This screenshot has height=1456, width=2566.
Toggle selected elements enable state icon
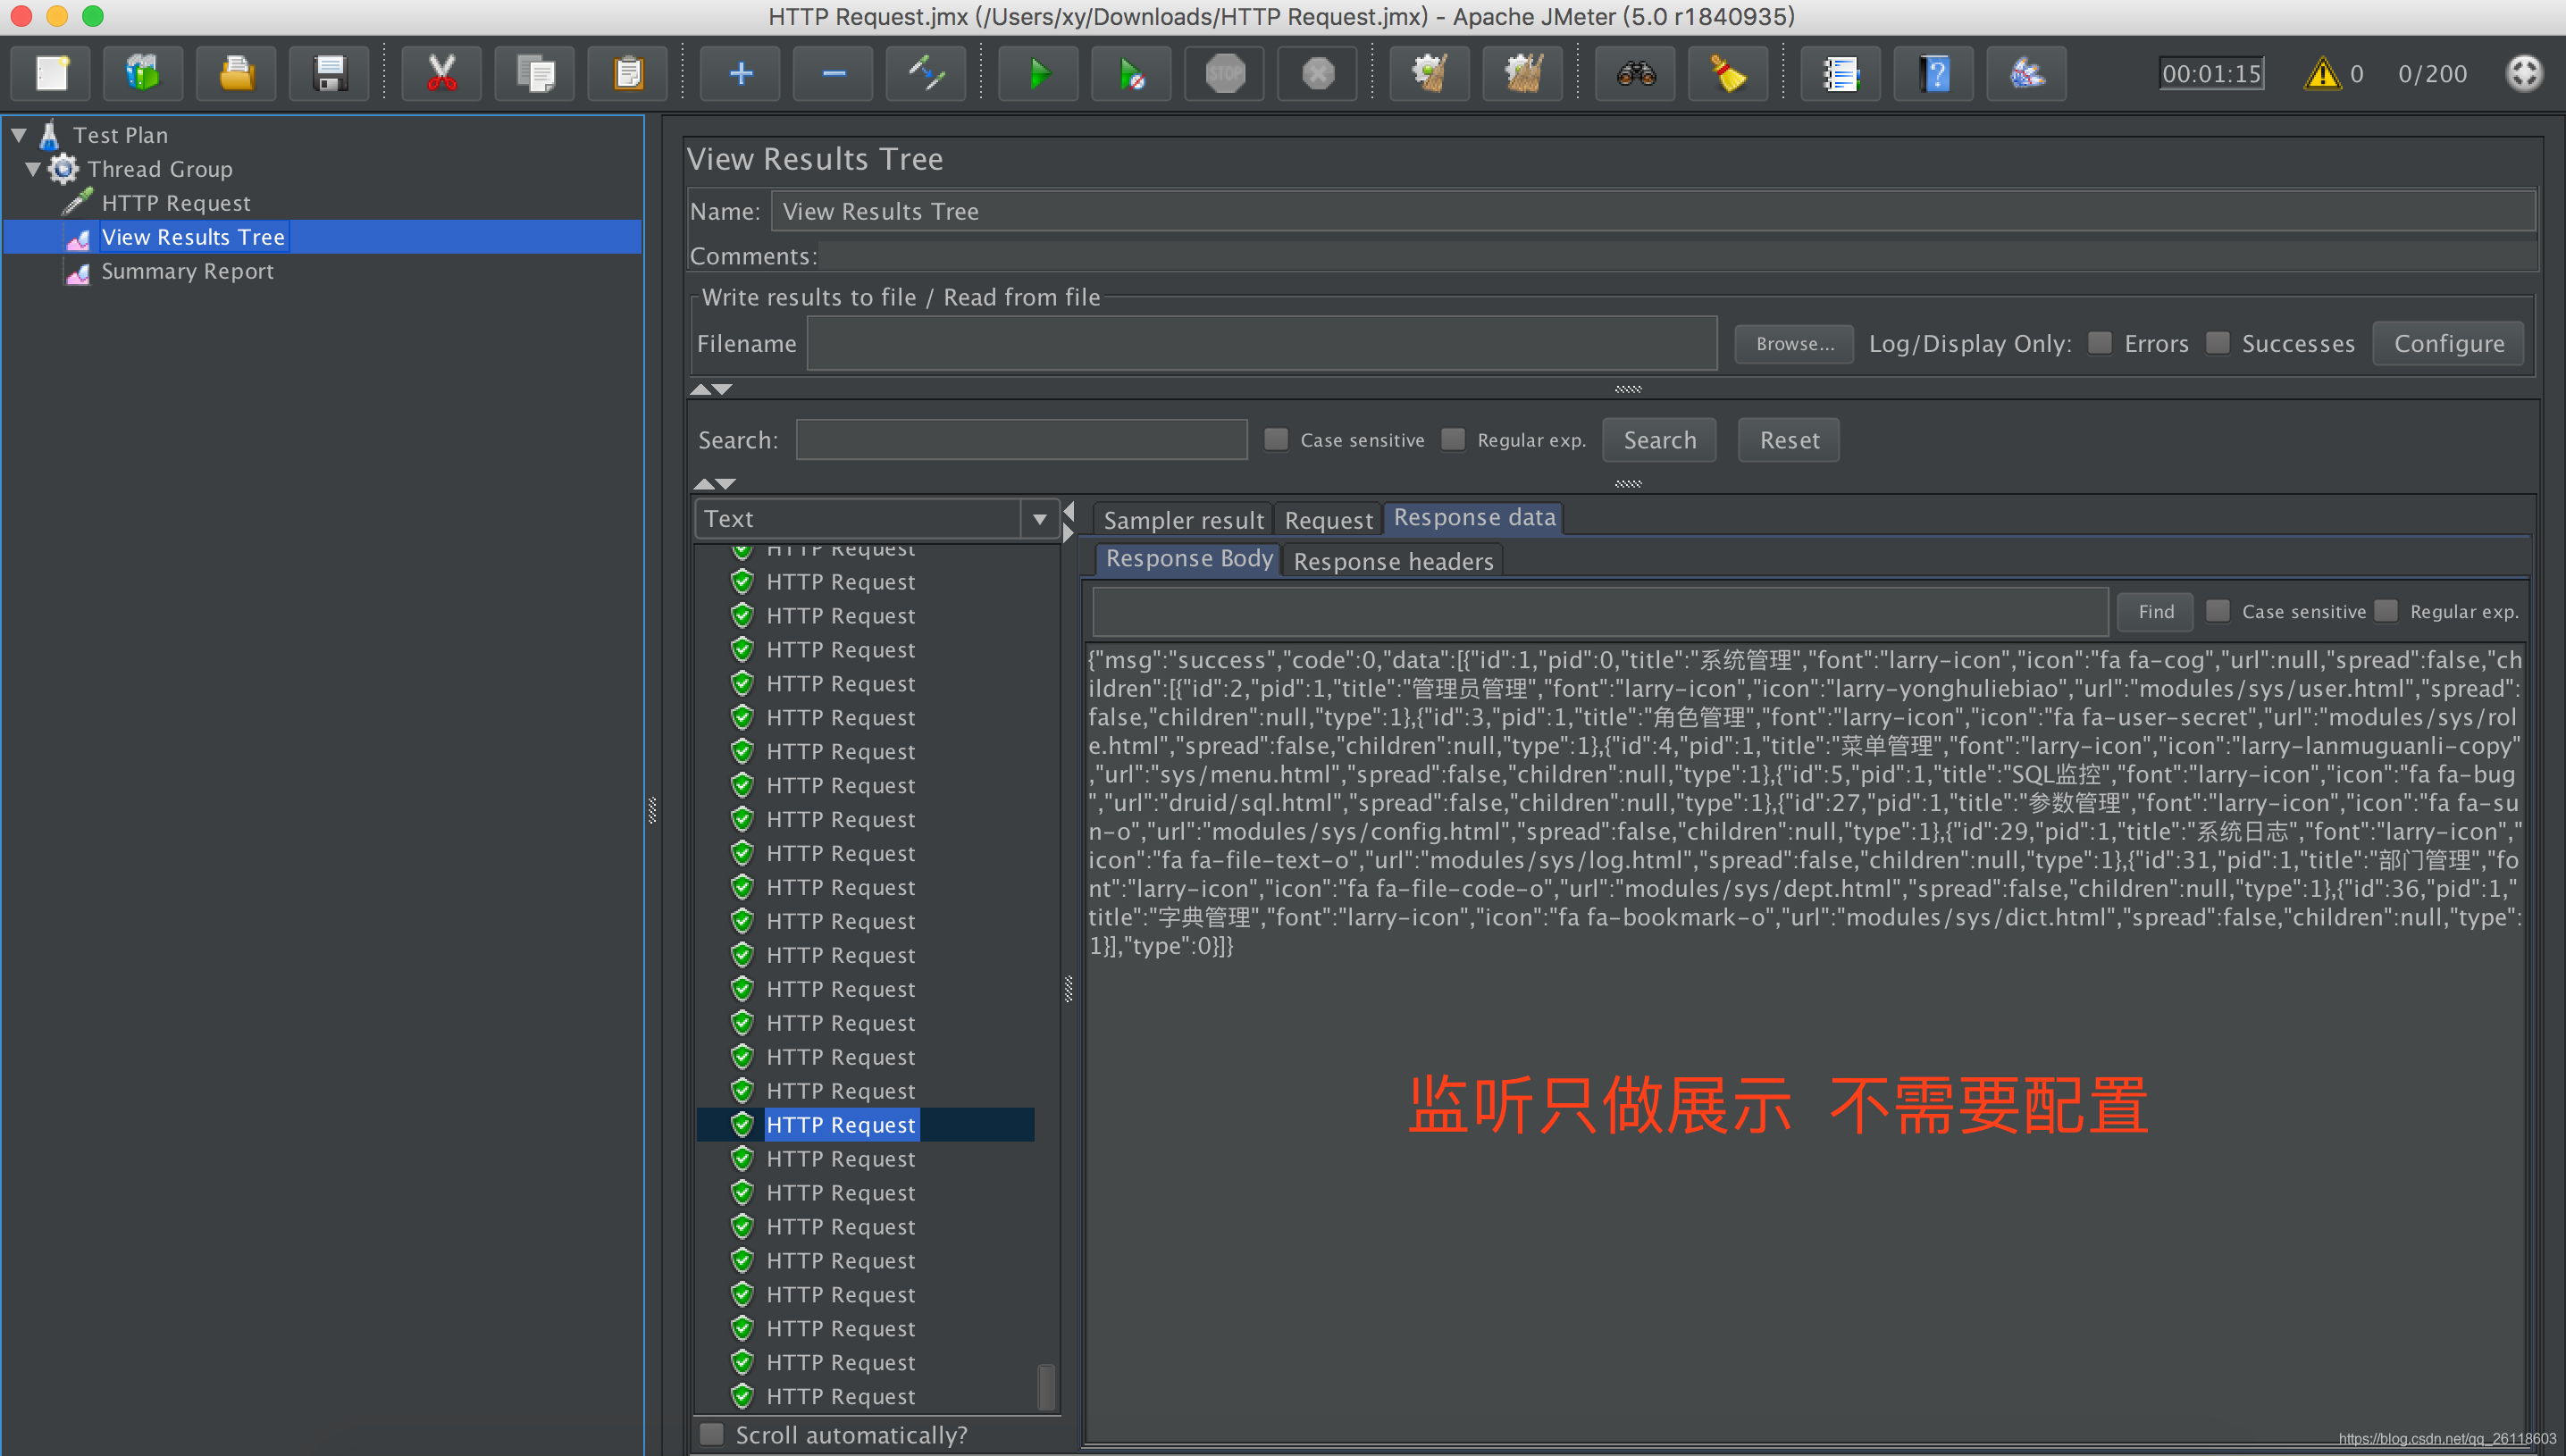[926, 73]
